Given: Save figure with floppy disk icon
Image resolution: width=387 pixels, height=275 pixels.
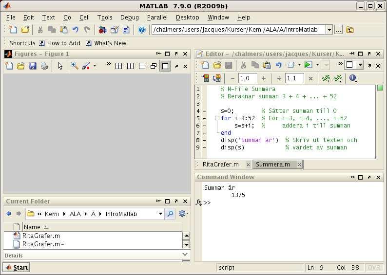Looking at the screenshot, I should click(33, 66).
